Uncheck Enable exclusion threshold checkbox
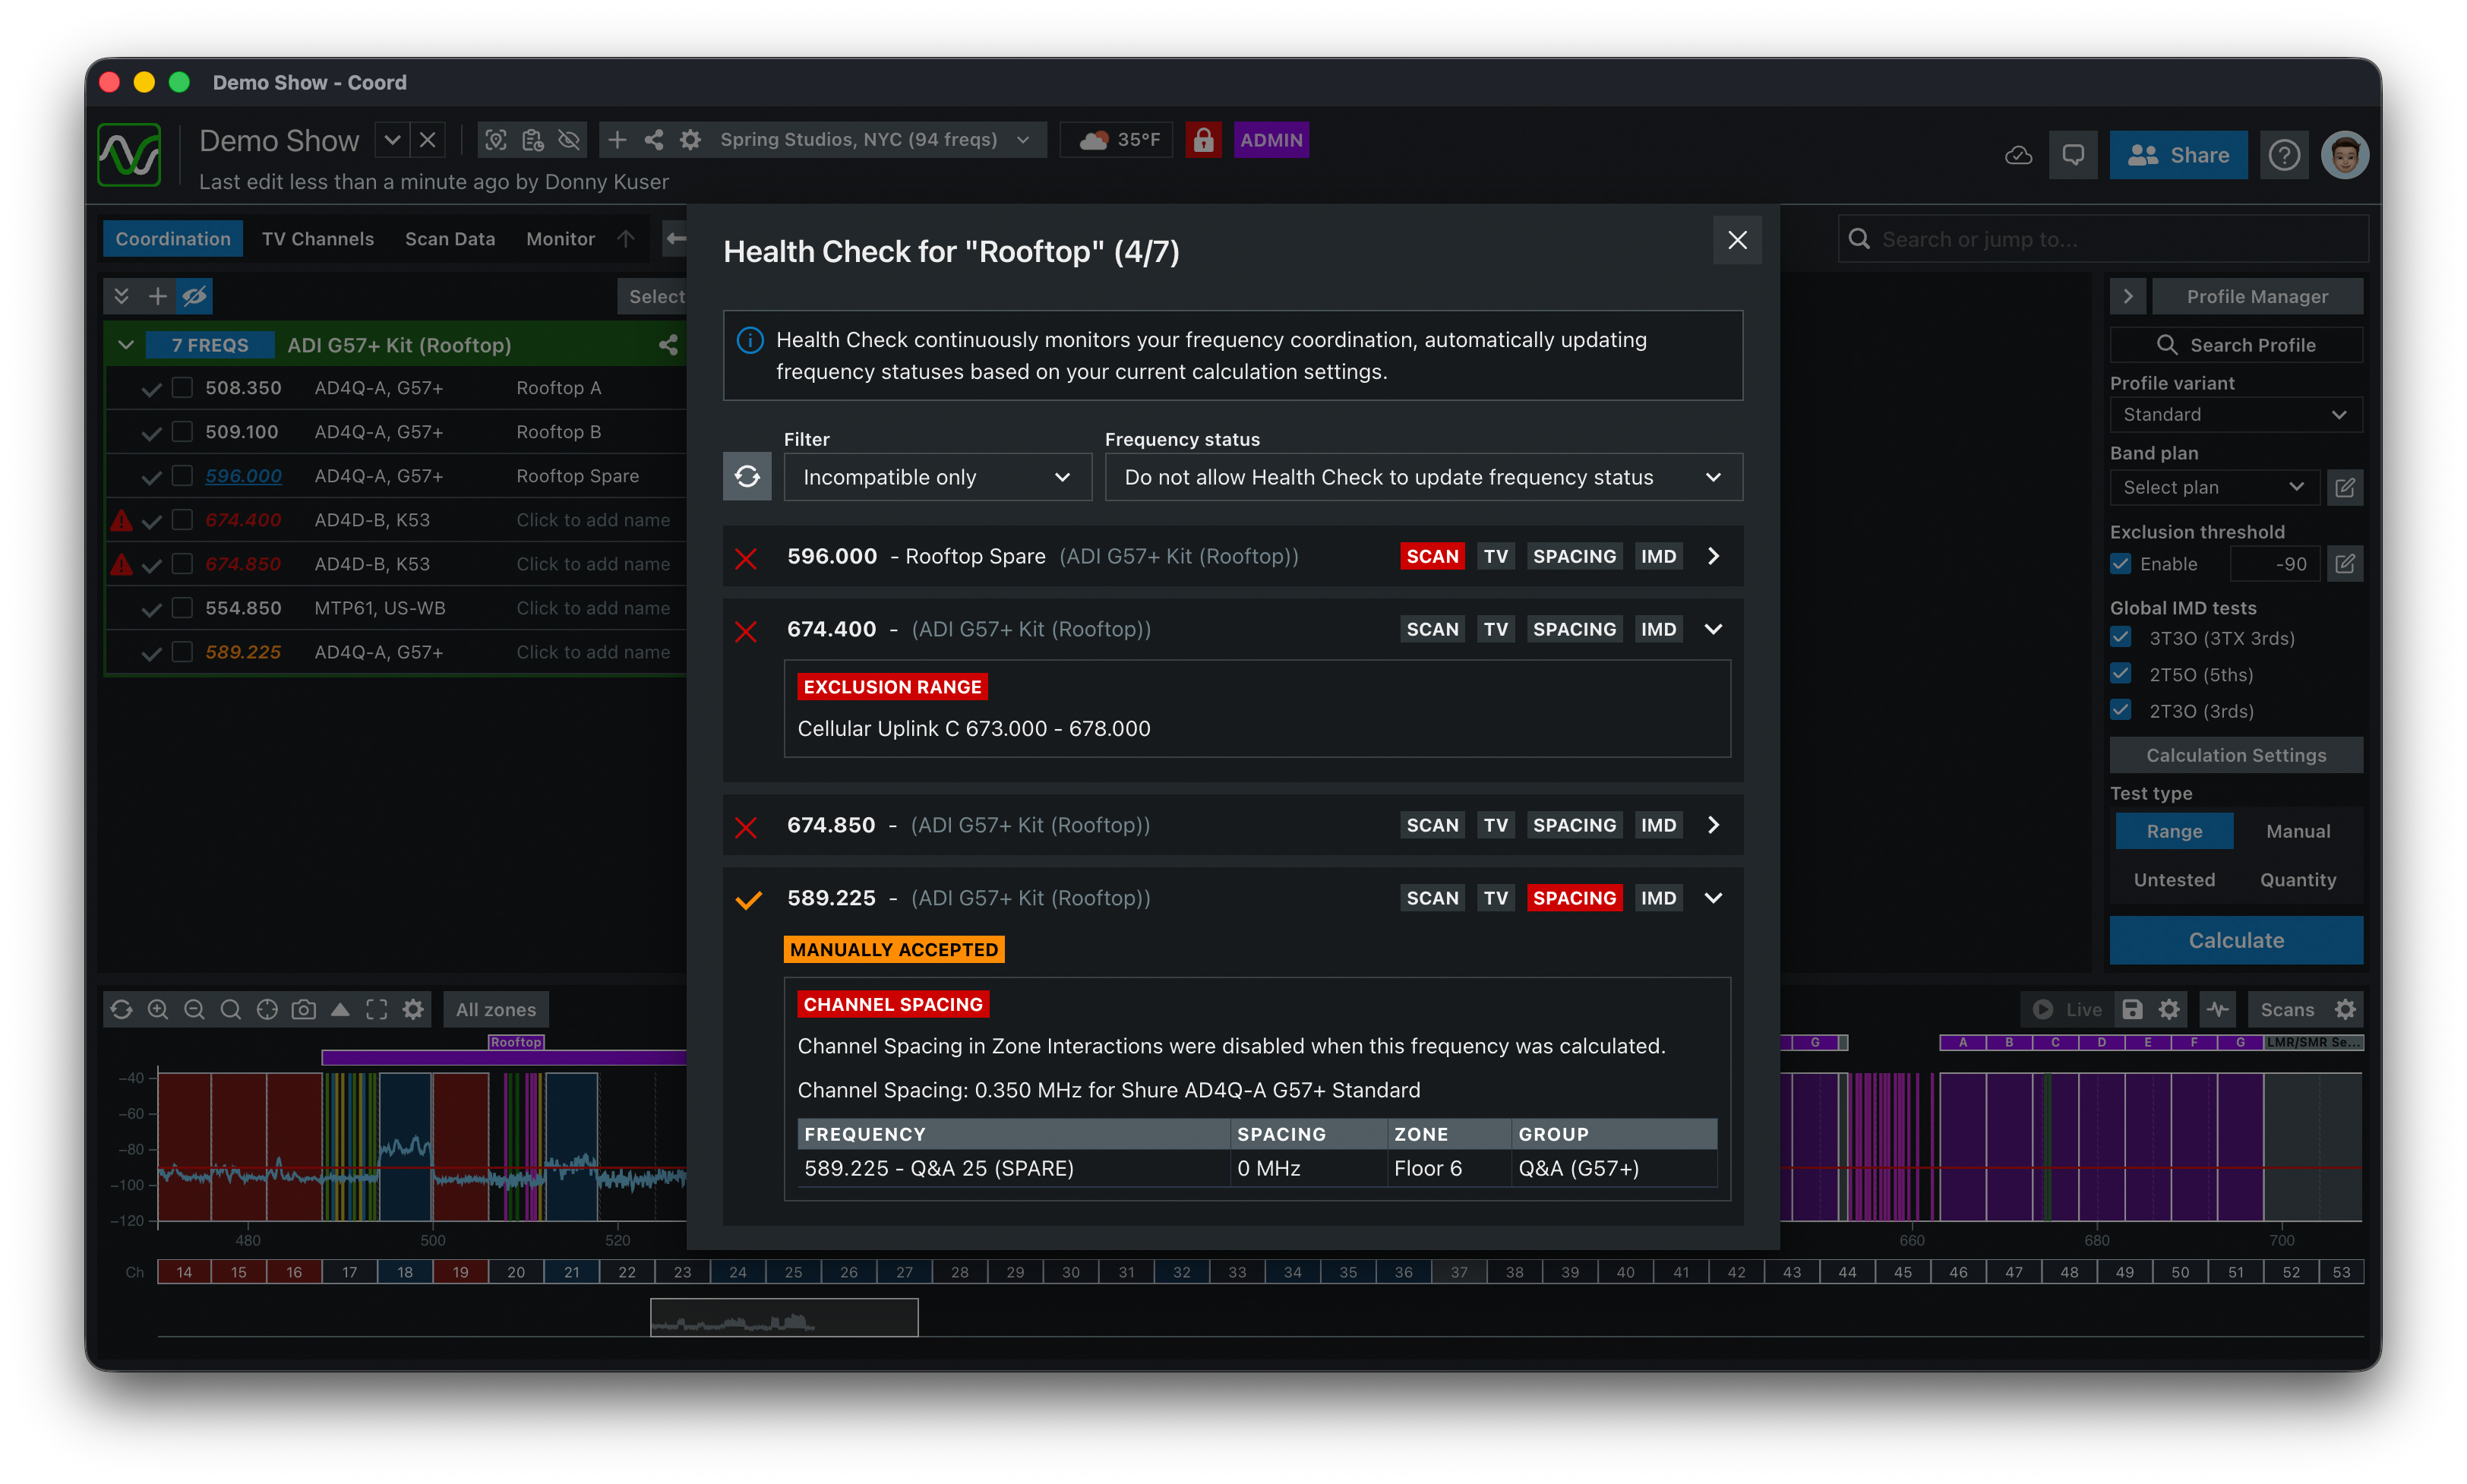2467x1484 pixels. point(2121,564)
